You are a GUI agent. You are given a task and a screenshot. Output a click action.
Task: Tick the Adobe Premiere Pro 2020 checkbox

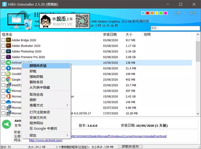(x=3, y=57)
